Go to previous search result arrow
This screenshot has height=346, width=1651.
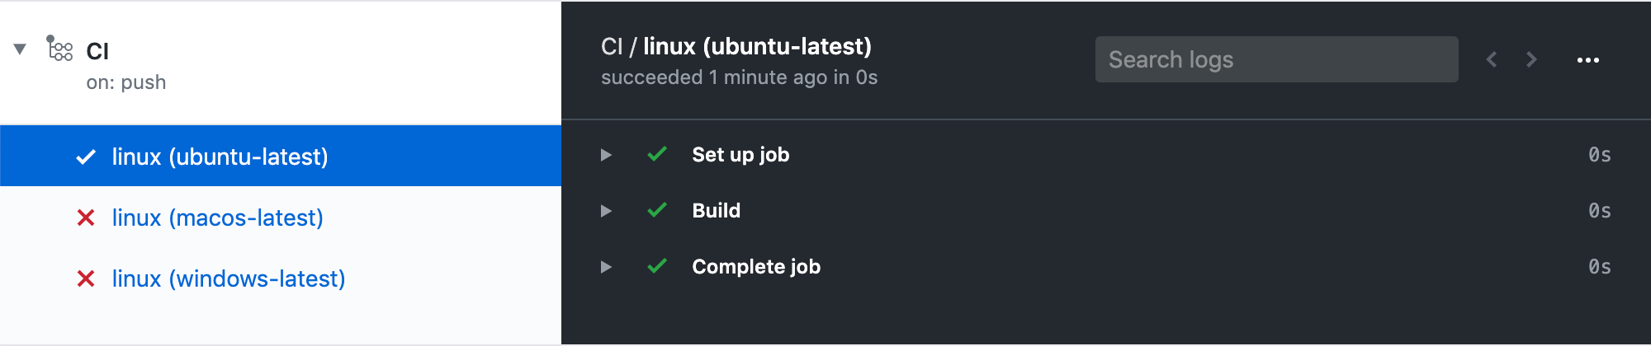click(x=1492, y=59)
